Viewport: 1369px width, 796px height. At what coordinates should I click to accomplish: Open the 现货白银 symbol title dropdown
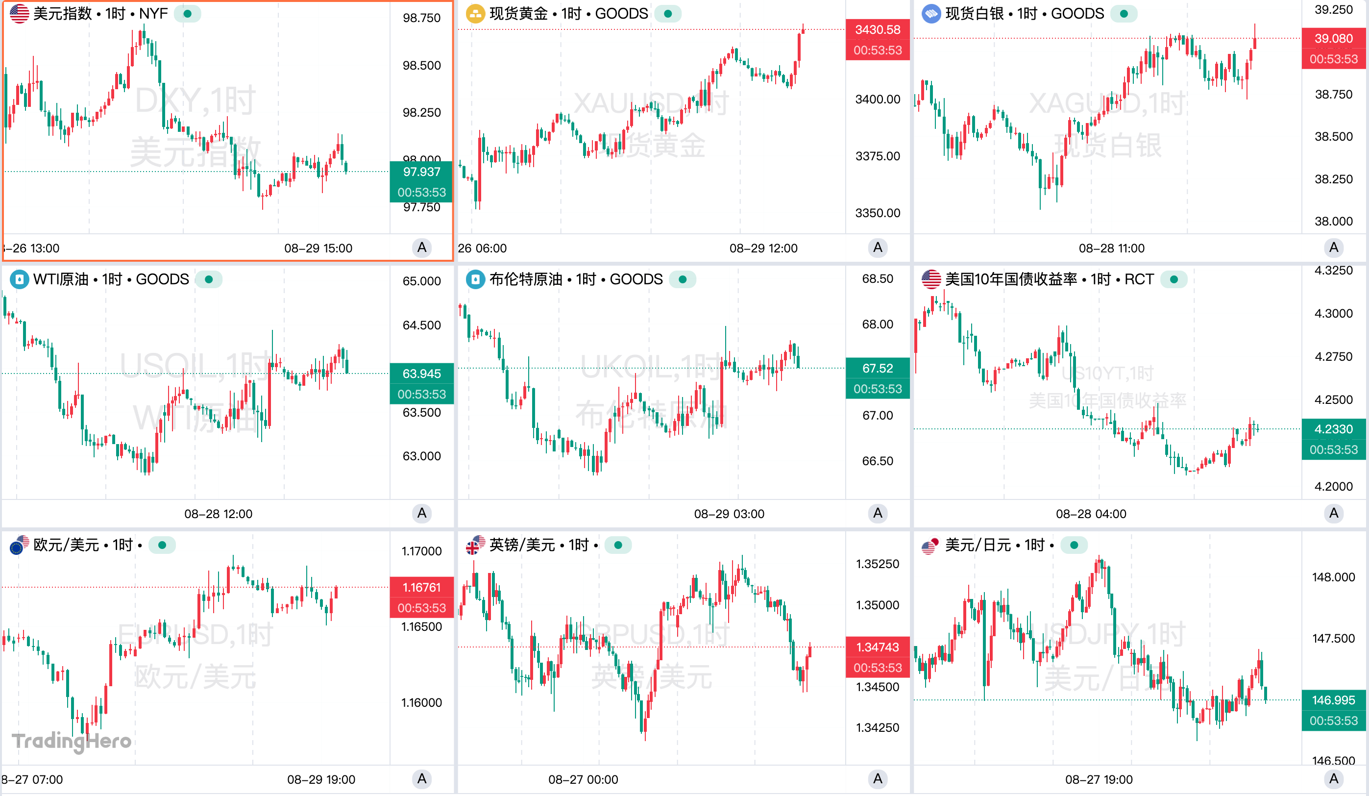tap(1025, 14)
